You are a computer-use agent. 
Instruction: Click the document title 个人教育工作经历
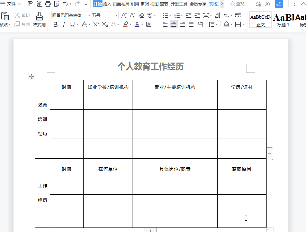tap(151, 66)
